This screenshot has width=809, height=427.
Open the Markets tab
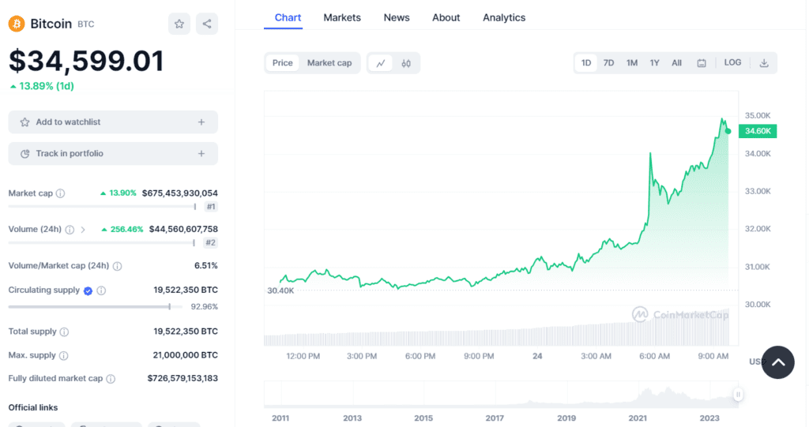342,17
